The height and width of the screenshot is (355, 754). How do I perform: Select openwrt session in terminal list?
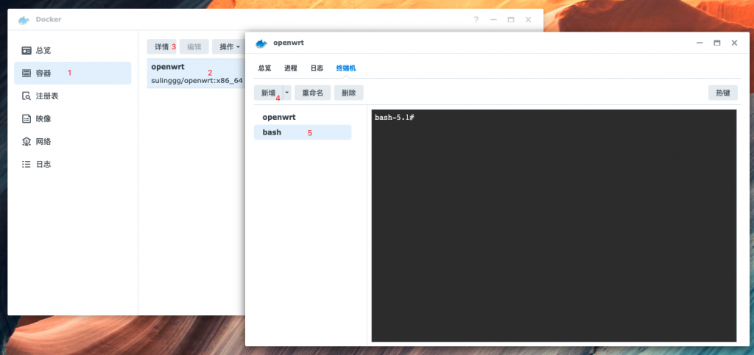pos(303,117)
